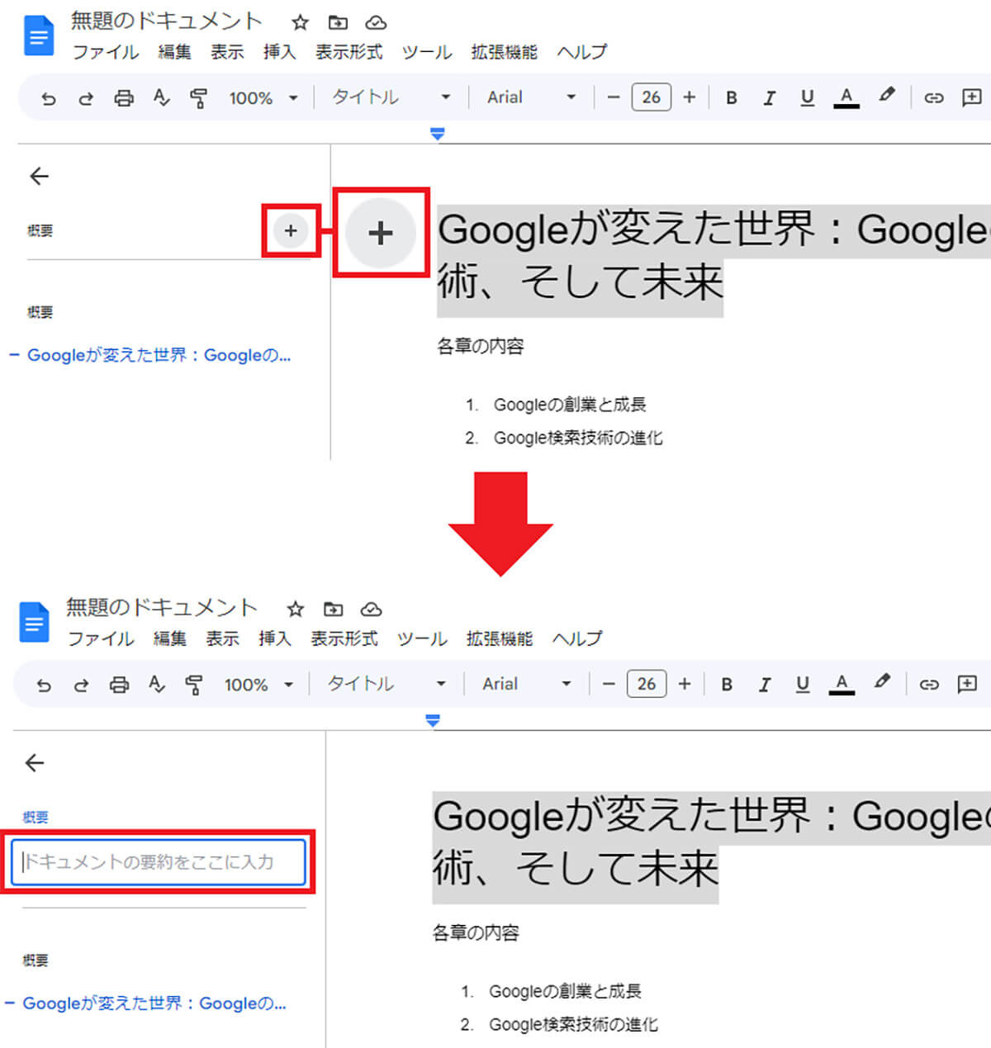Select paint format tool in the upper screenshot
Screen dimensions: 991x1048
[198, 98]
